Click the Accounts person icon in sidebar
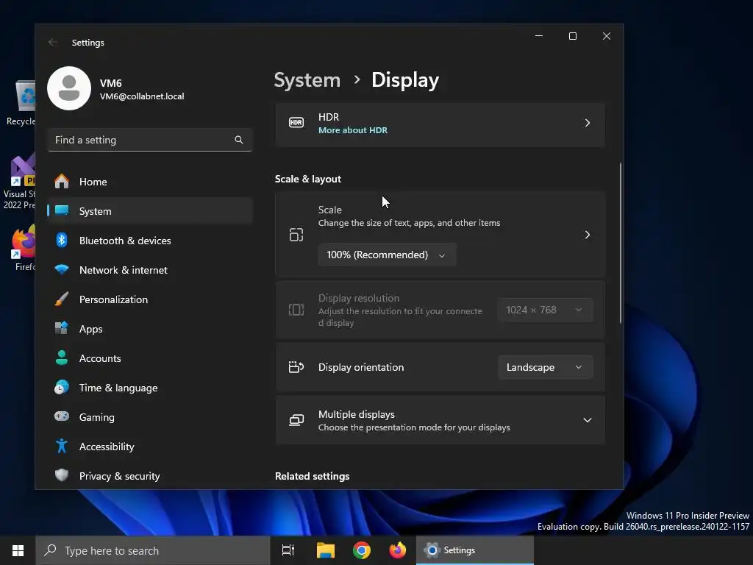Viewport: 753px width, 565px height. (x=62, y=358)
